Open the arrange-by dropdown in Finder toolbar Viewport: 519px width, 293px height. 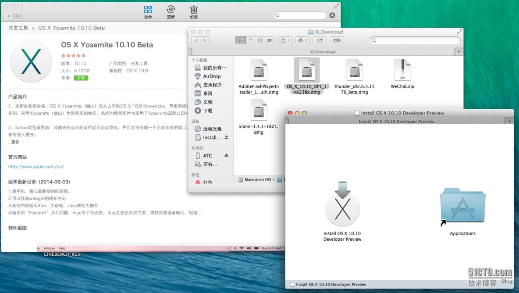285,40
